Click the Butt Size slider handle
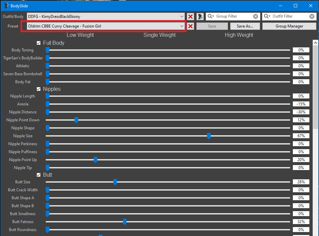Screen dimensions: 319x236 115,182
